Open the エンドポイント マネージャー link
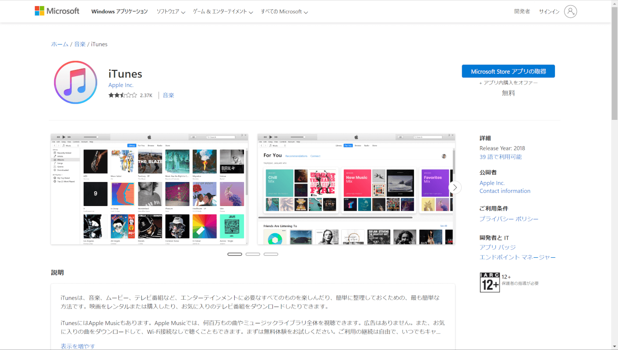This screenshot has height=350, width=618. tap(518, 257)
